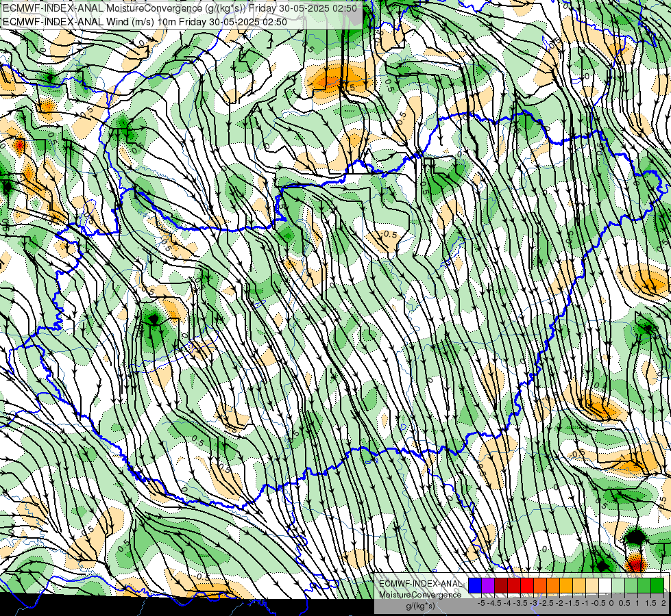Select the darkest green legend swatch
Viewport: 671px width, 616px height.
coord(657,585)
